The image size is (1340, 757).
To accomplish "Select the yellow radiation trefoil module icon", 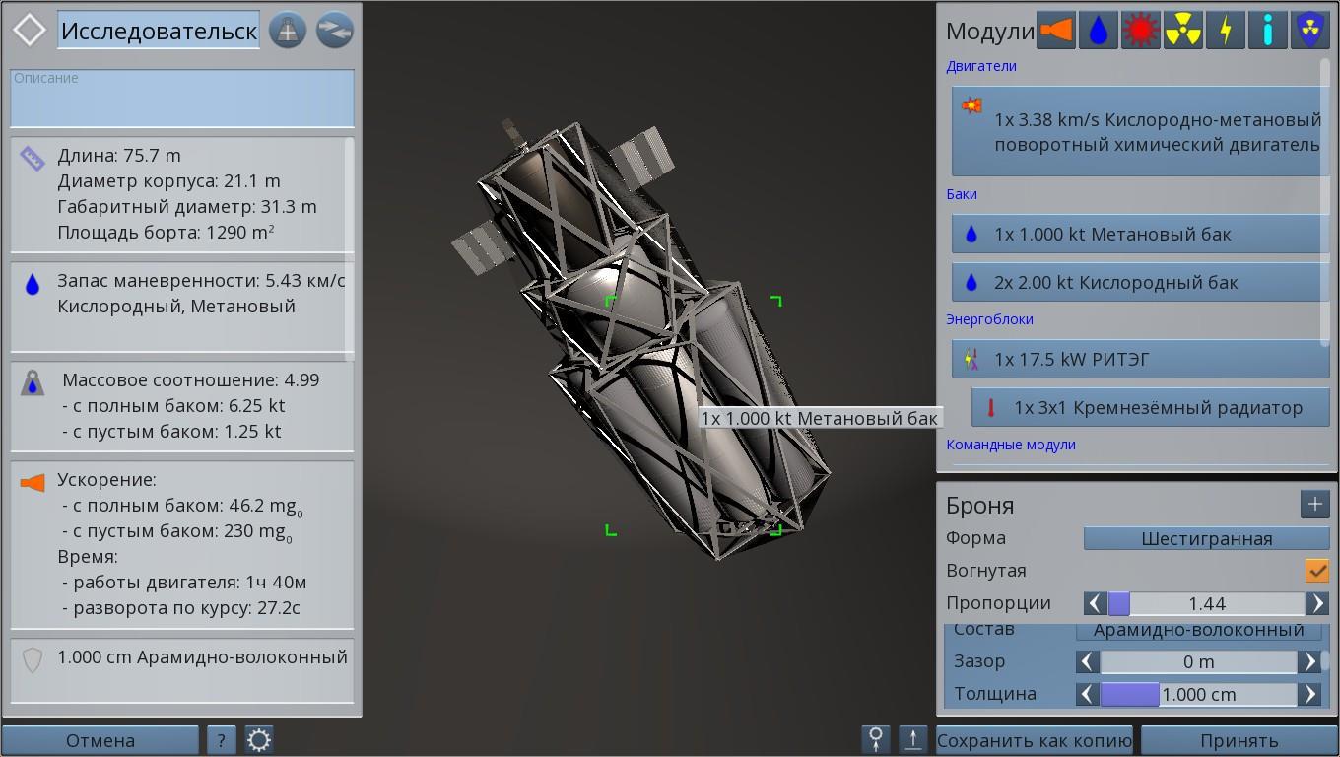I will click(1182, 31).
